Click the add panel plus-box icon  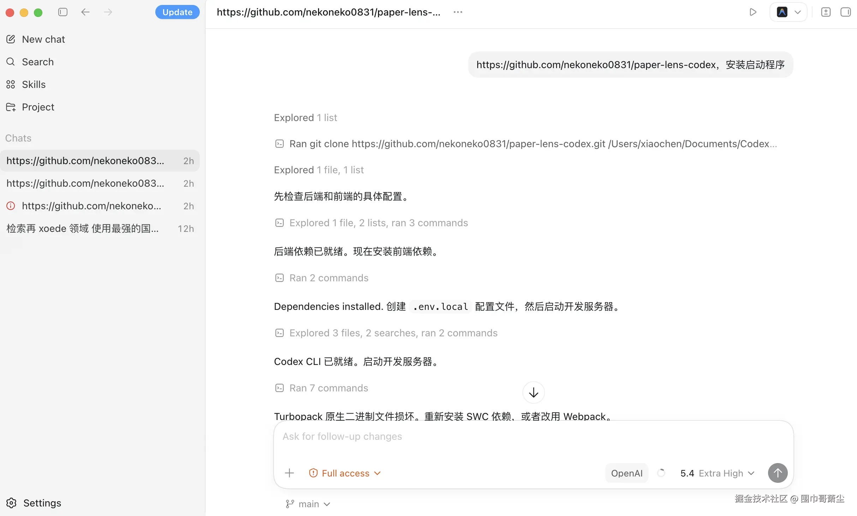point(826,12)
